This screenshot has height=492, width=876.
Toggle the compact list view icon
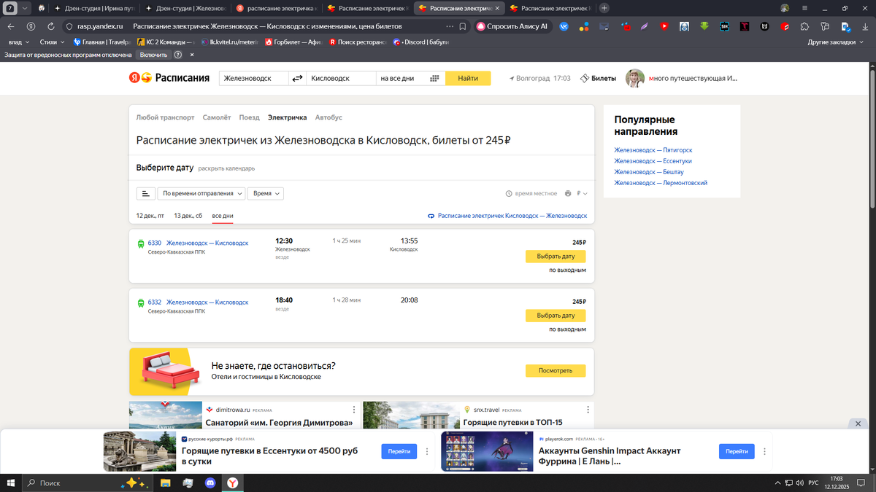point(146,194)
